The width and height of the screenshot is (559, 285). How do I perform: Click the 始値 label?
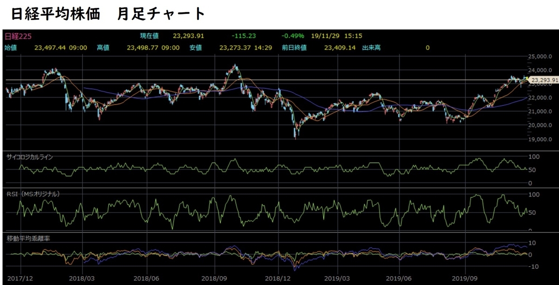point(11,47)
